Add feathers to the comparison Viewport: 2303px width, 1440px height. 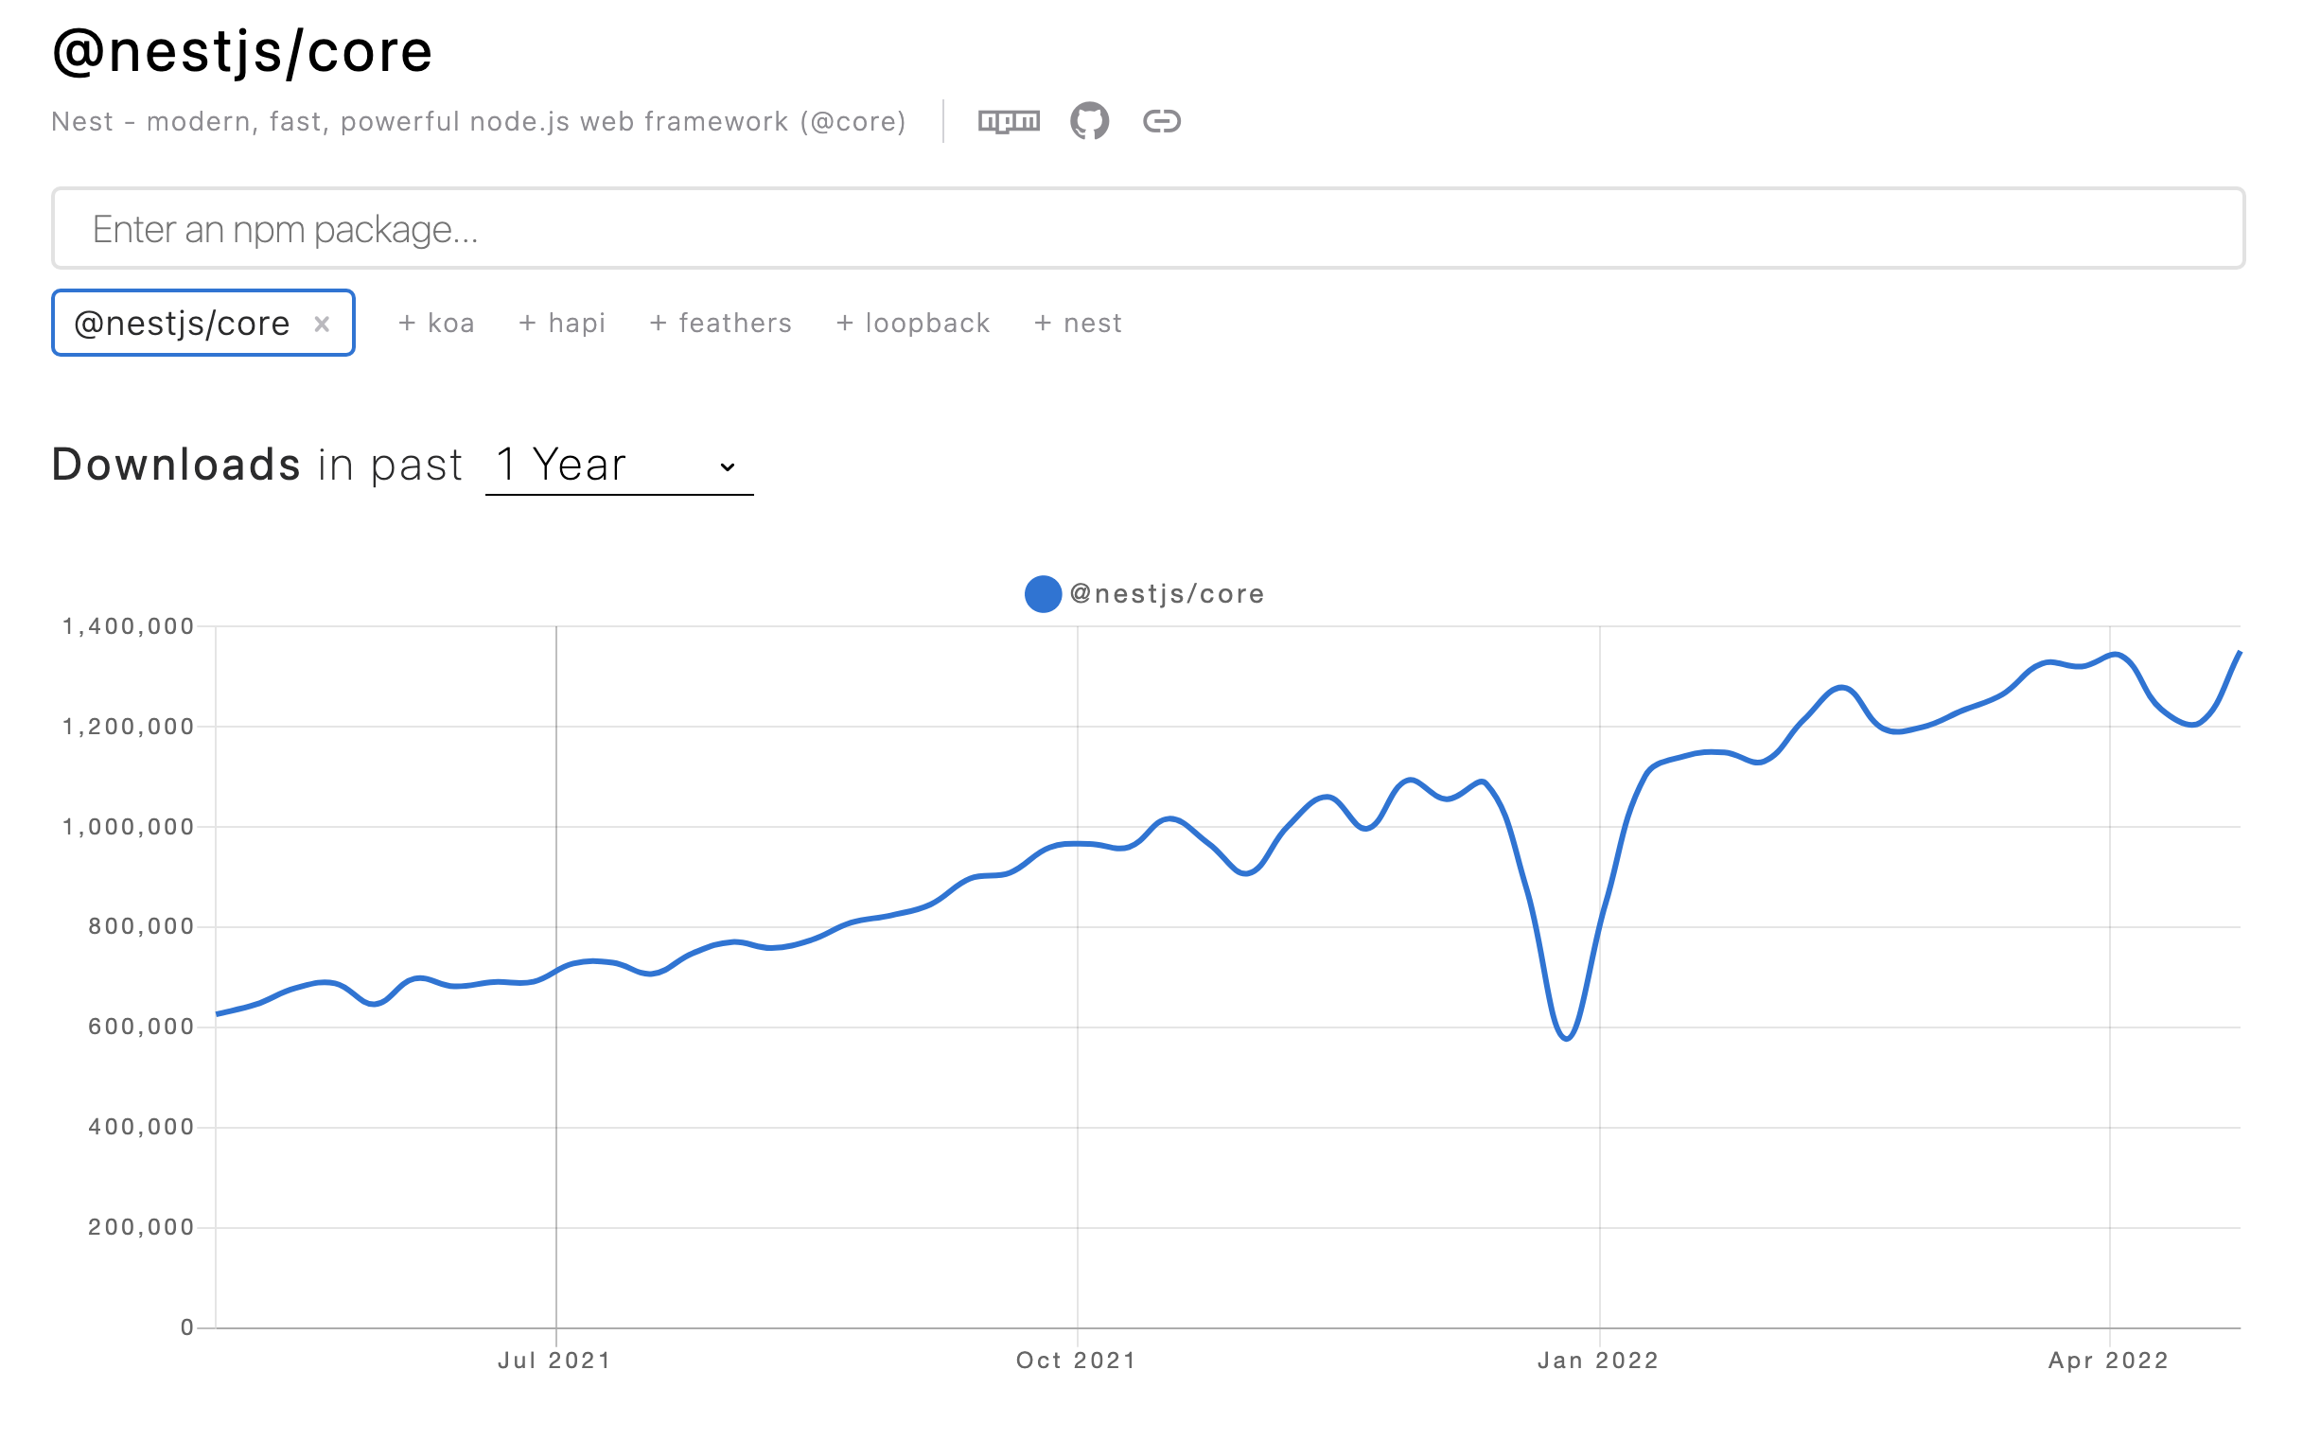(x=720, y=323)
